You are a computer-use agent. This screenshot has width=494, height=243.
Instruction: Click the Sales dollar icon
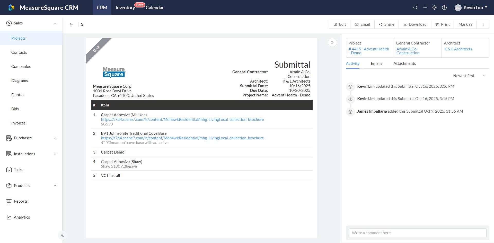coord(9,23)
